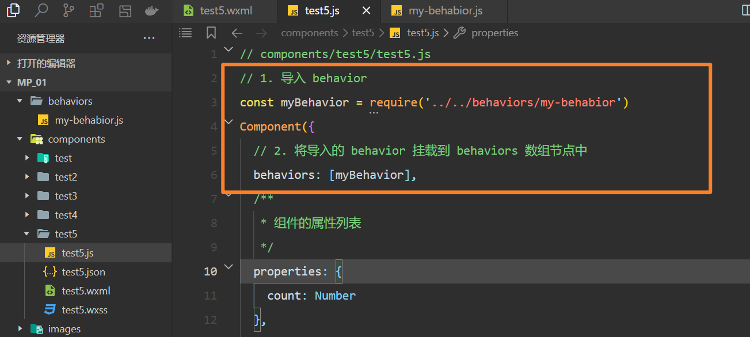Switch to the test5.js tab

(x=328, y=11)
